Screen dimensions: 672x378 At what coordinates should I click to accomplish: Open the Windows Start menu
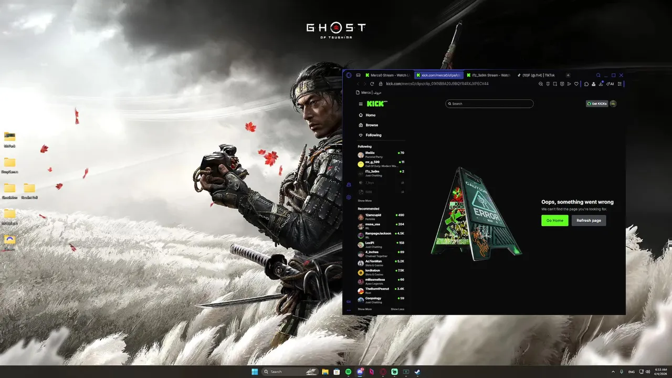[255, 372]
